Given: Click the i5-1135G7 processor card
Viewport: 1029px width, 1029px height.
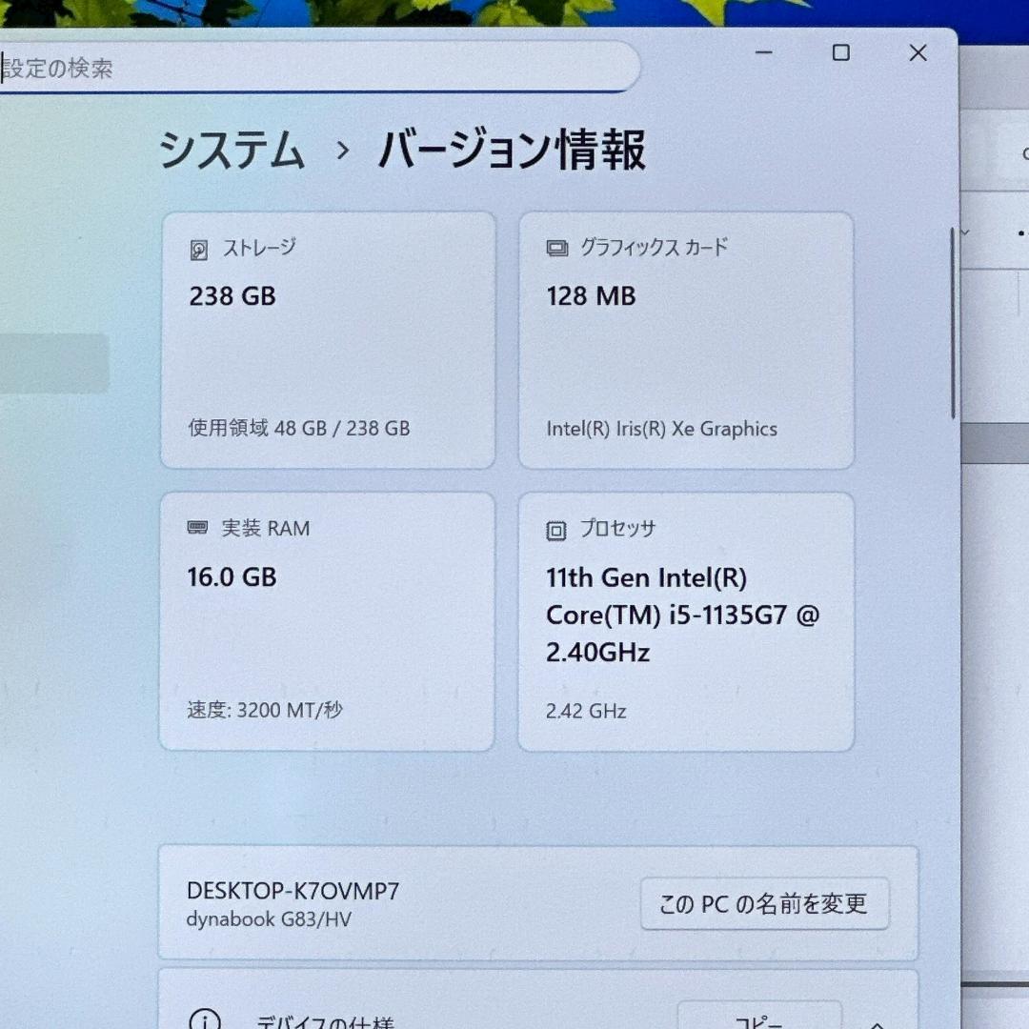Looking at the screenshot, I should tap(685, 619).
